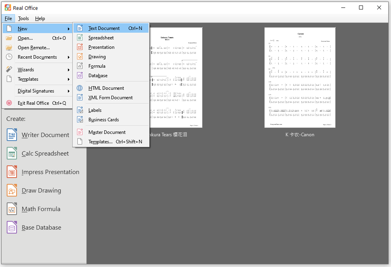The image size is (391, 267).
Task: Click the Text Document icon in New submenu
Action: click(80, 28)
